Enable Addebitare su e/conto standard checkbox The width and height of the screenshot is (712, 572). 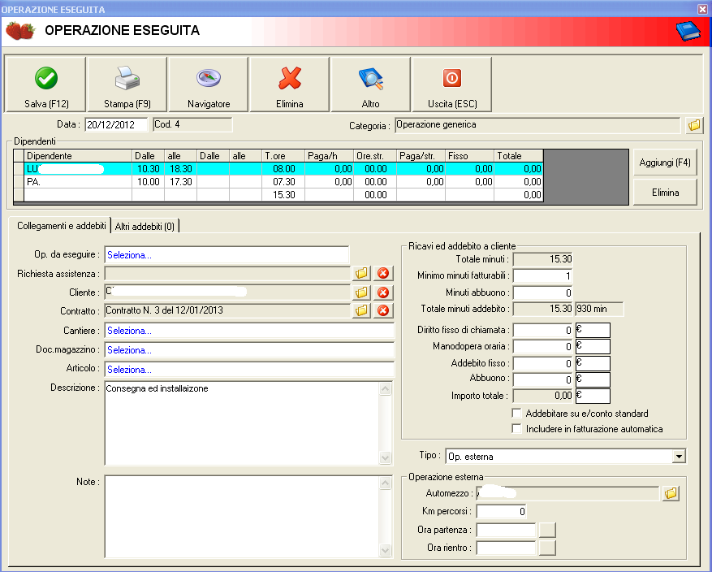[x=516, y=414]
